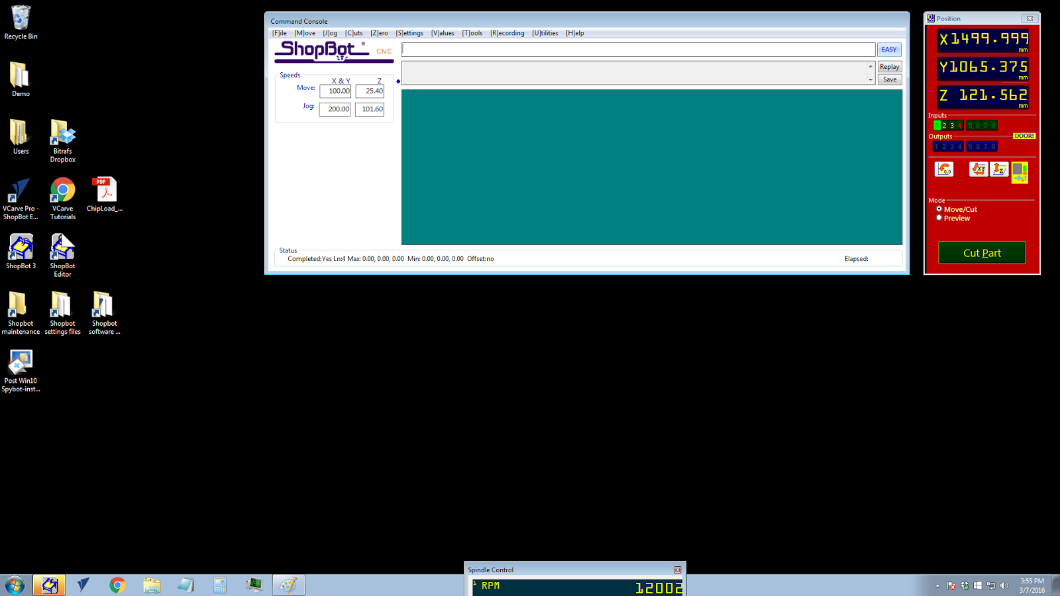Click the Z Move speed field

coord(370,91)
